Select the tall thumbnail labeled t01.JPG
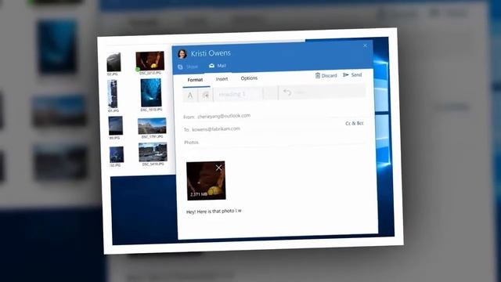The width and height of the screenshot is (501, 282). pyautogui.click(x=113, y=94)
